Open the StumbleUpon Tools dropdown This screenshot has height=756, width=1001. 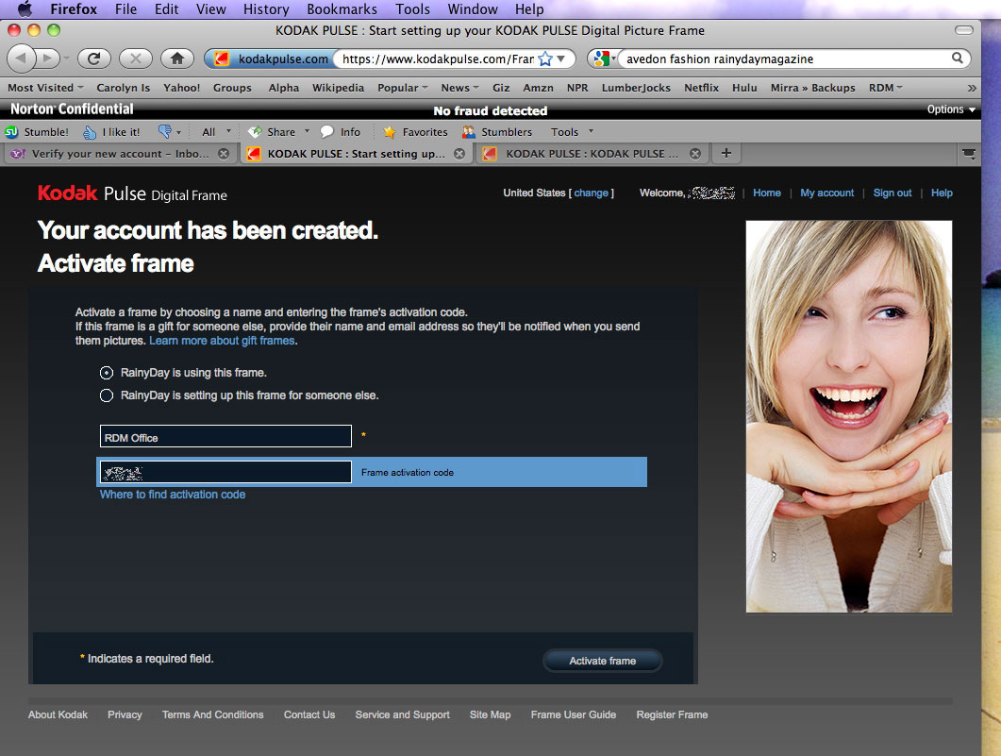click(572, 132)
